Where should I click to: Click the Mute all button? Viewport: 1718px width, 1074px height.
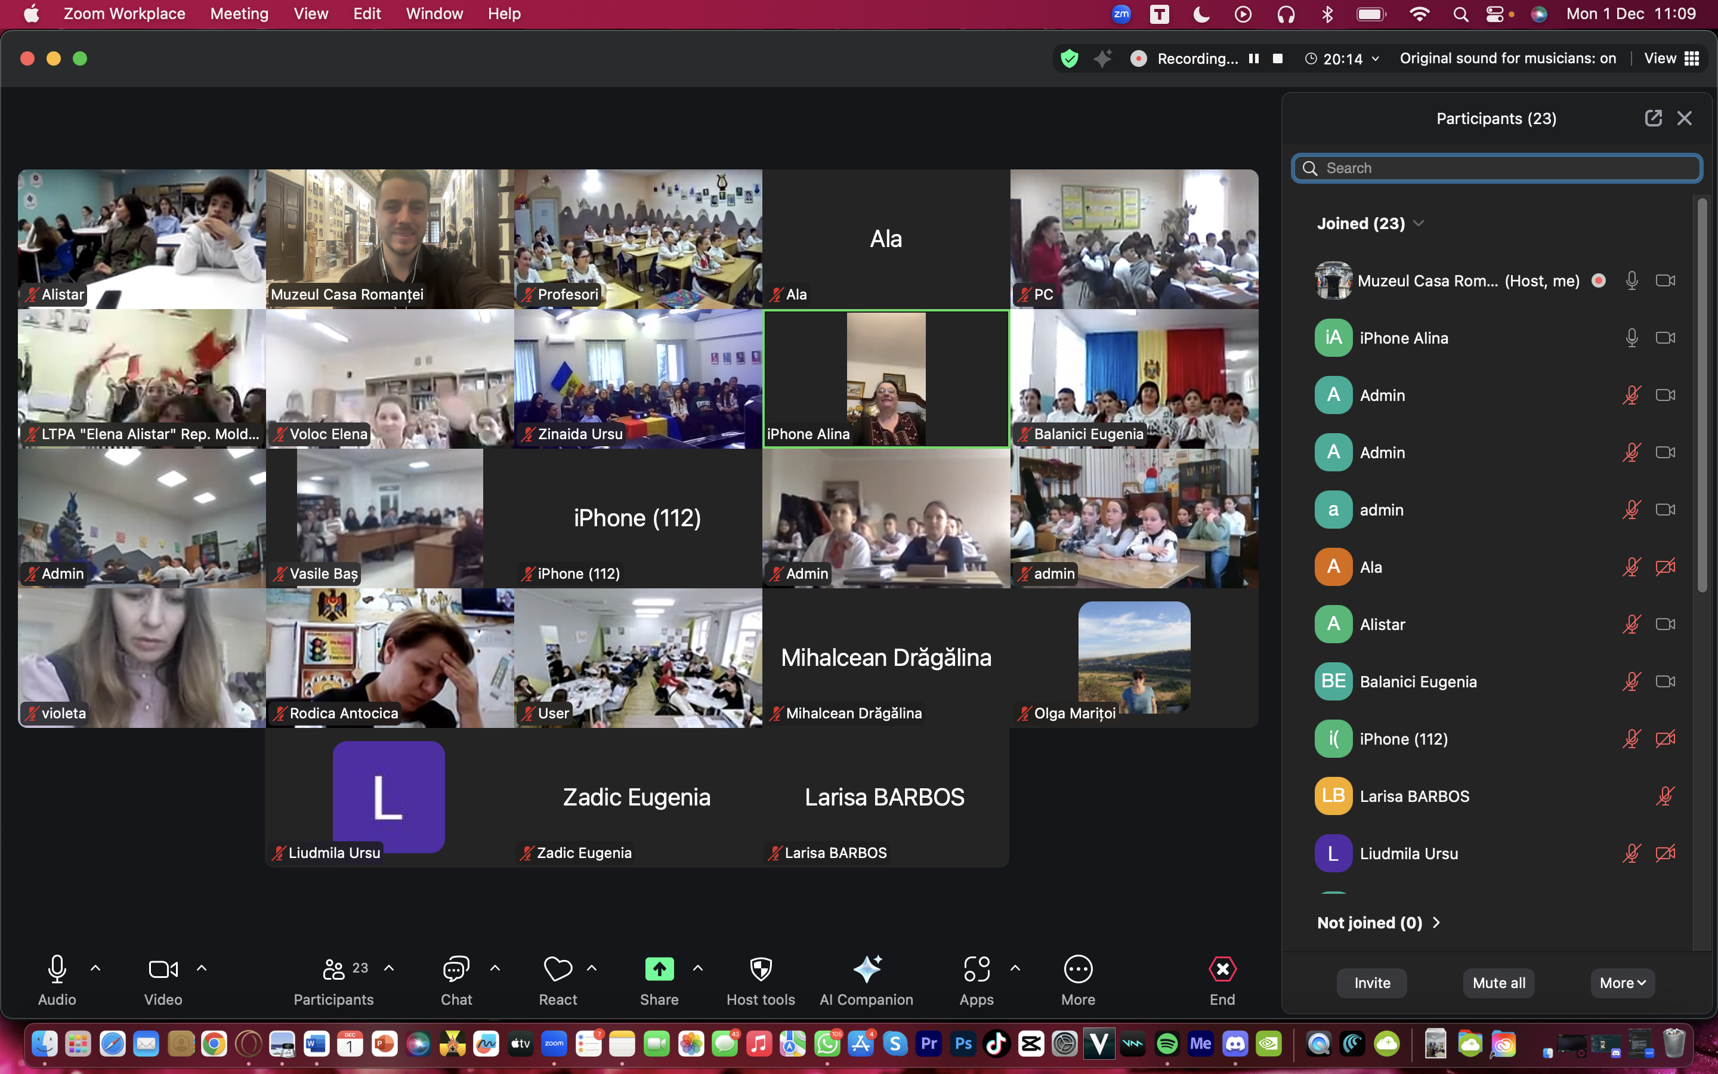[x=1498, y=983]
